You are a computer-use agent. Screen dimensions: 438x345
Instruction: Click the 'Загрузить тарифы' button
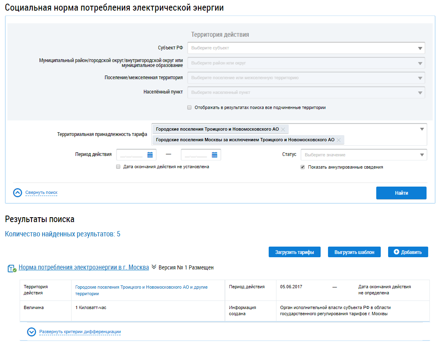tap(294, 252)
